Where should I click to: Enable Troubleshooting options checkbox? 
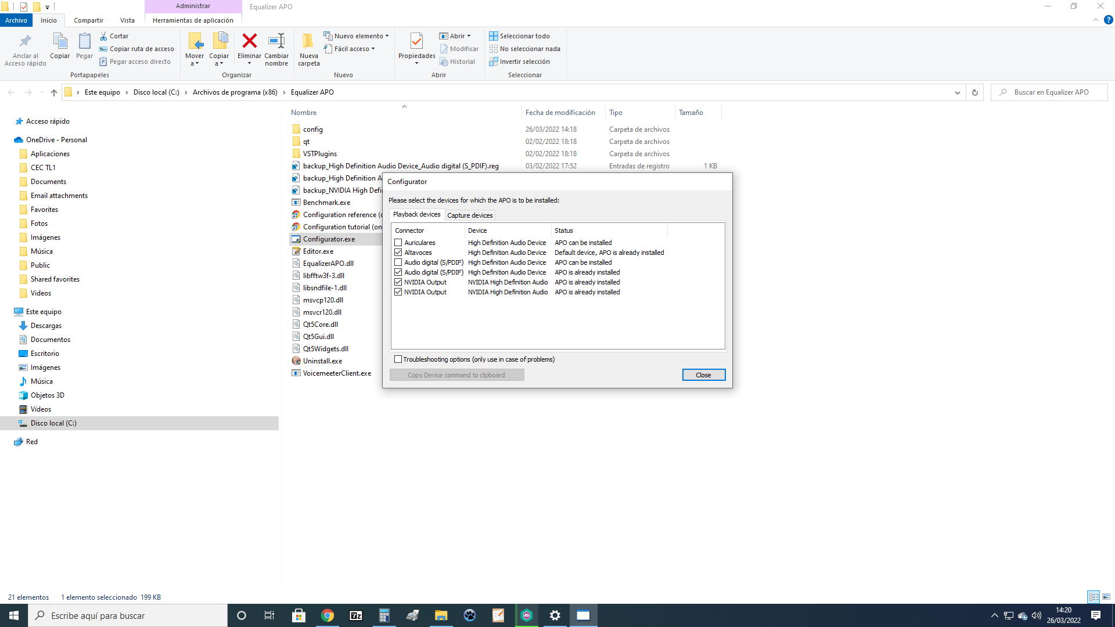(x=398, y=359)
